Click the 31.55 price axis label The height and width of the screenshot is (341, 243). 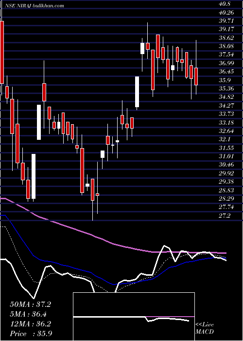[x=226, y=148]
